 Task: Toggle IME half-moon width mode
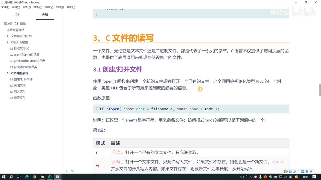294,171
